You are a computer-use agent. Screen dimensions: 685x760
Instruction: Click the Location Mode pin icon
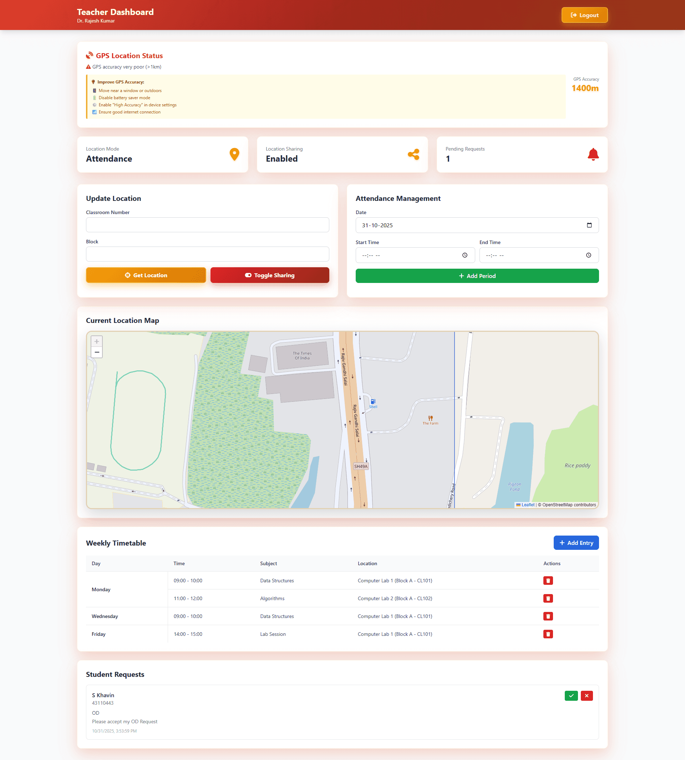[x=234, y=154]
